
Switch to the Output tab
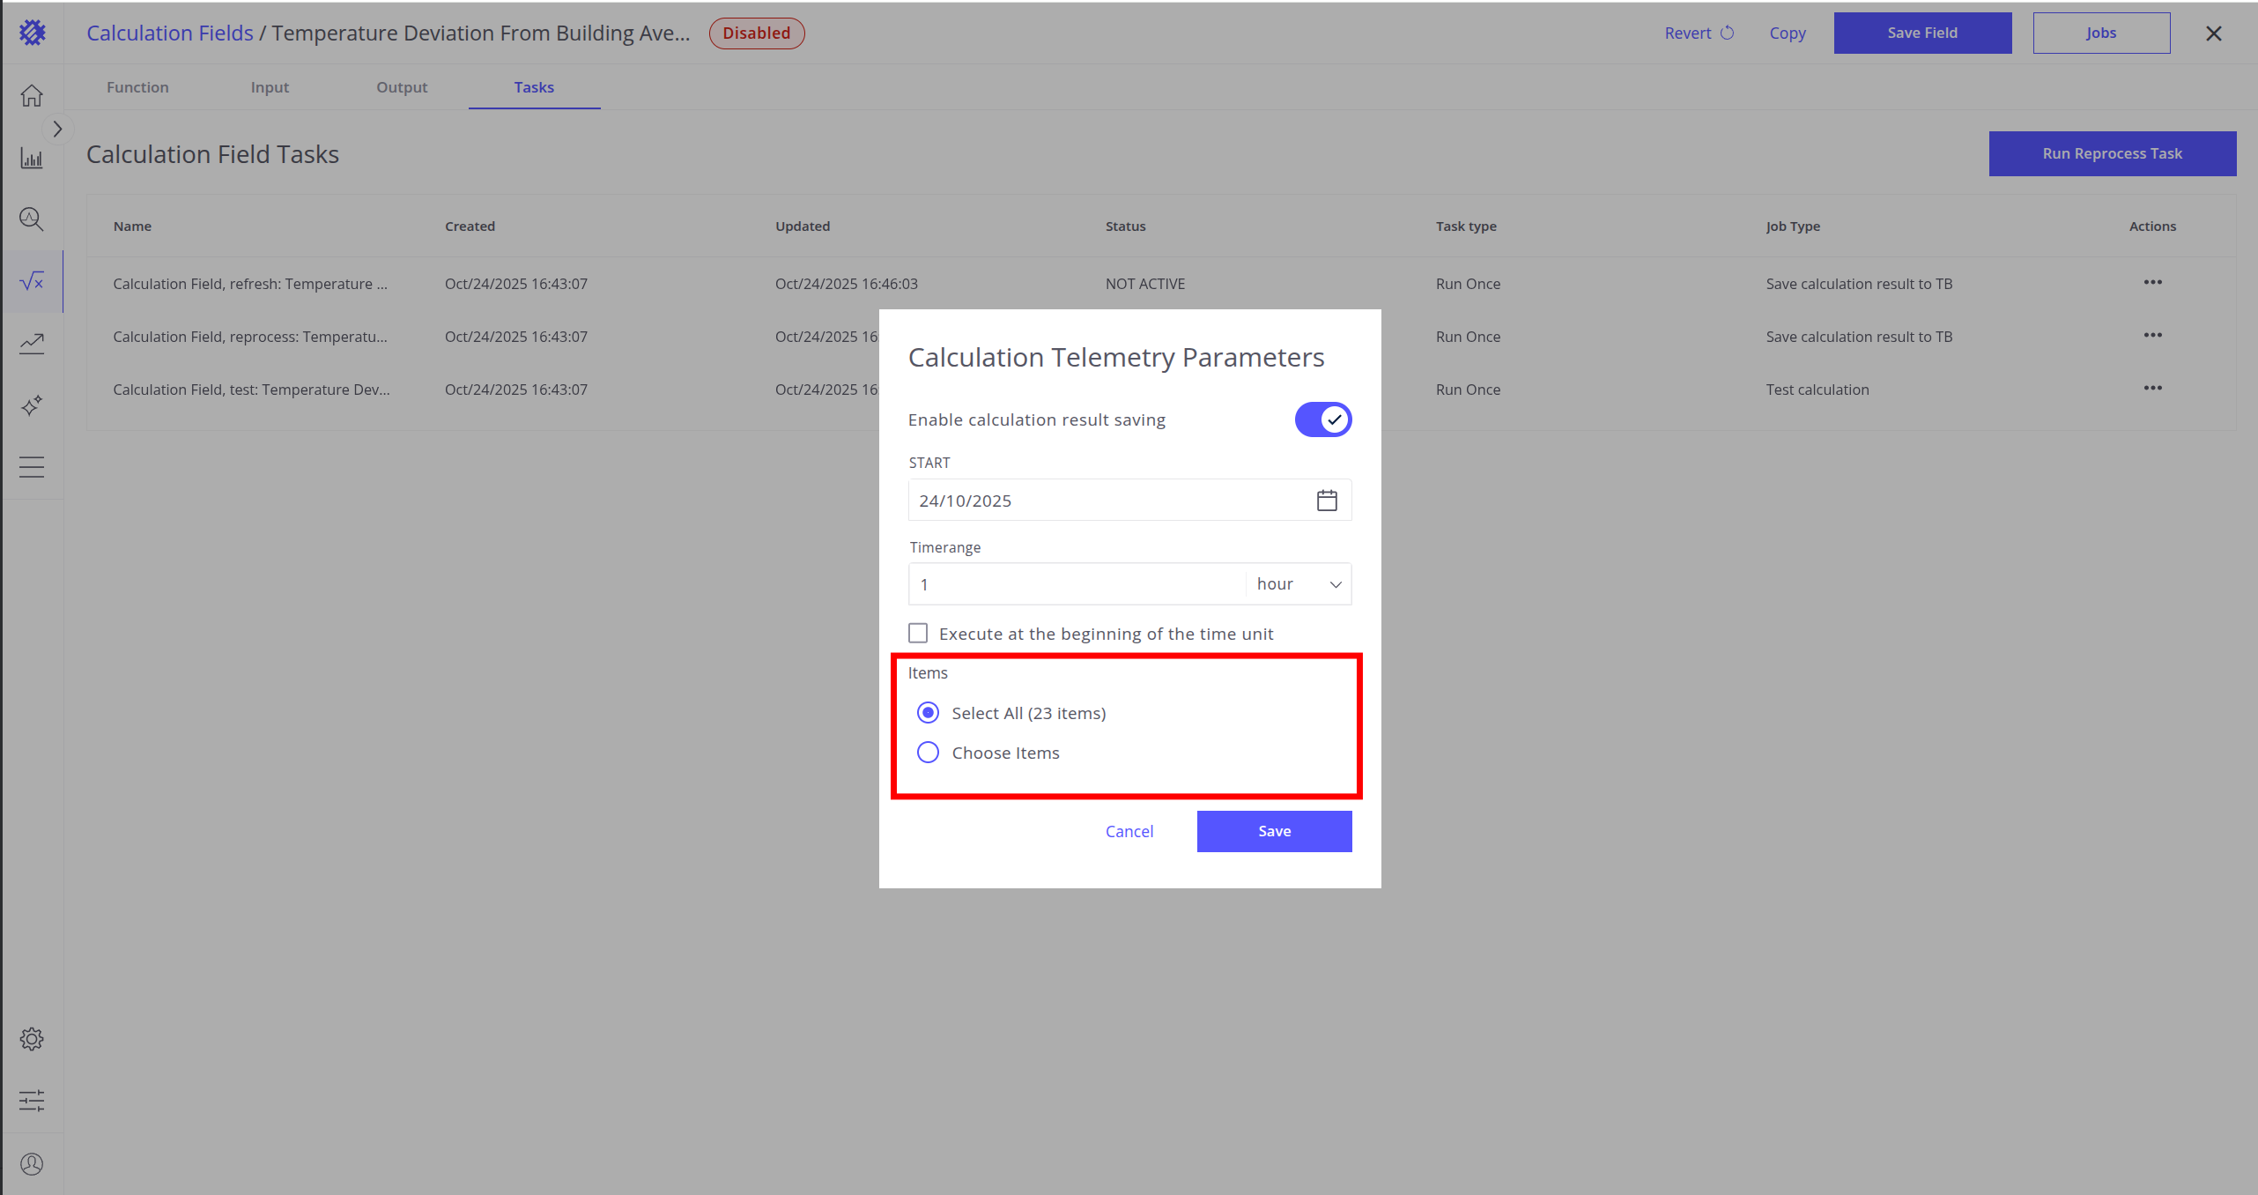402,87
